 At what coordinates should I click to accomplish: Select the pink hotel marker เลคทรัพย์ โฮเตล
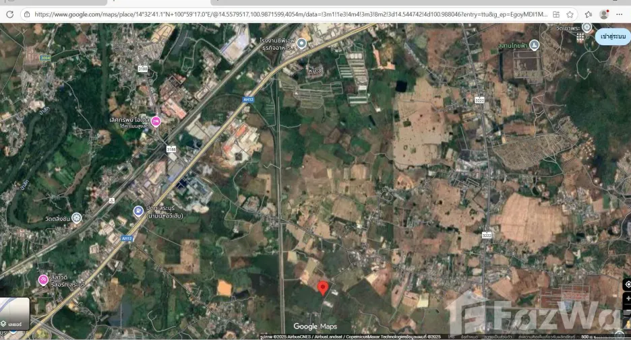point(156,121)
